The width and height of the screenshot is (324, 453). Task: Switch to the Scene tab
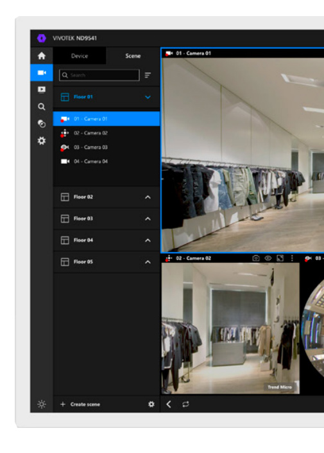tap(133, 56)
